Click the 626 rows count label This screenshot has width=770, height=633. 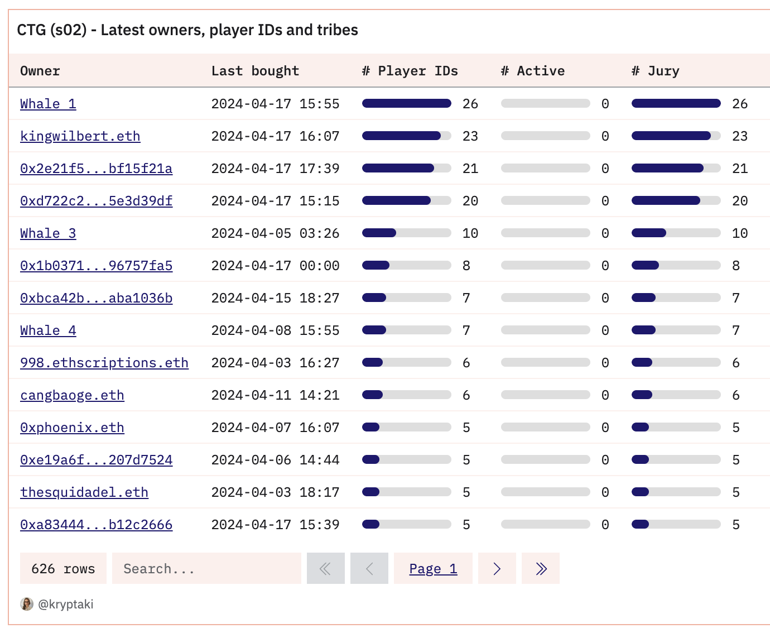click(63, 568)
